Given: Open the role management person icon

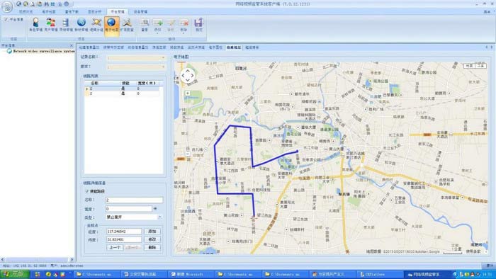Looking at the screenshot, I should pos(35,25).
